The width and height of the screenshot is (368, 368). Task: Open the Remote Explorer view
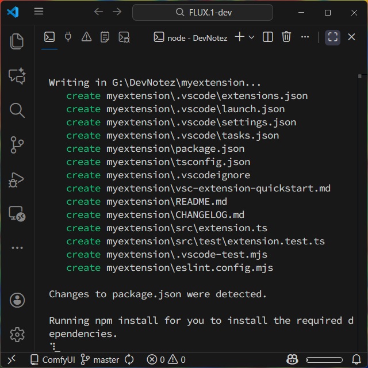[x=17, y=213]
